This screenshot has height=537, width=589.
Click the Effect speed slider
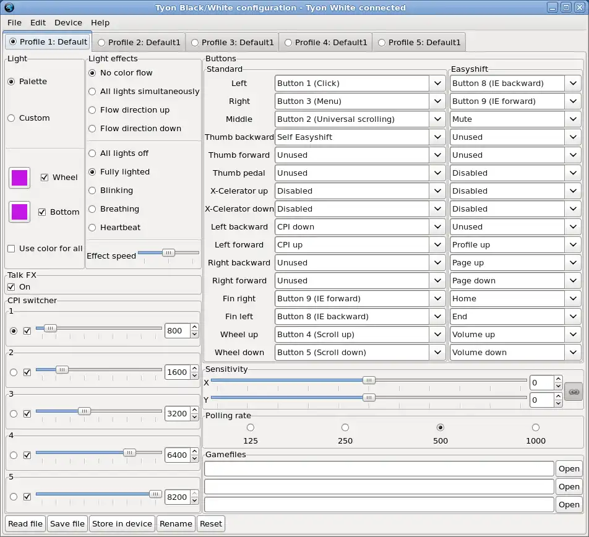coord(168,252)
